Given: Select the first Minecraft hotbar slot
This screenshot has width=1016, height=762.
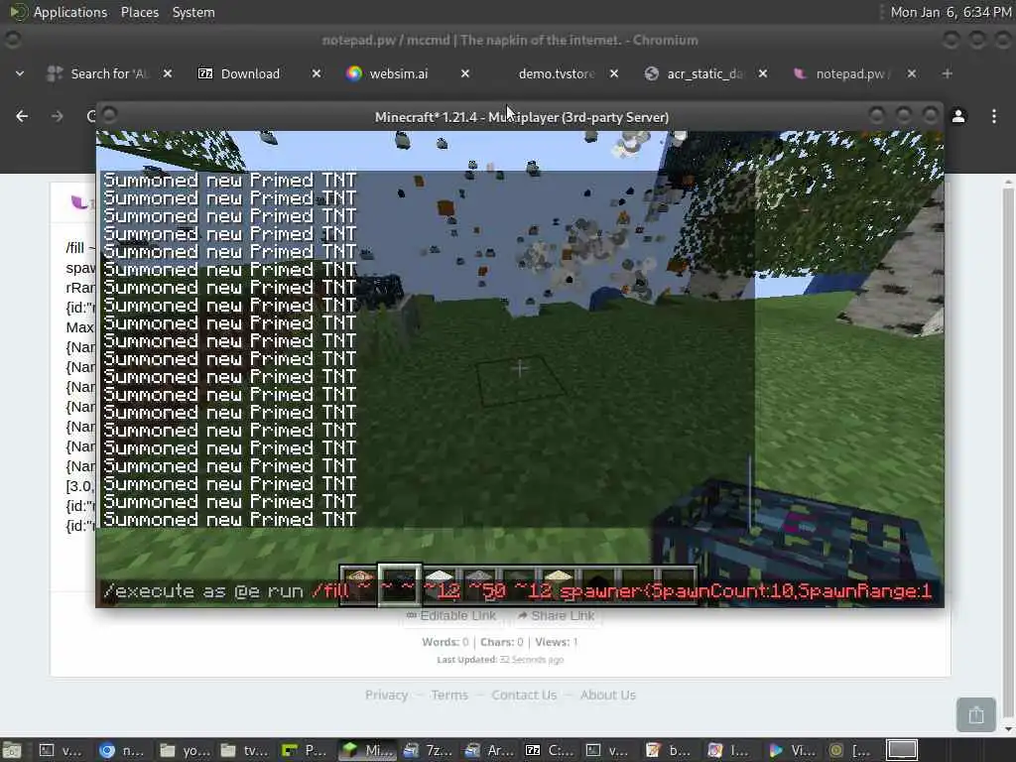Looking at the screenshot, I should tap(359, 585).
